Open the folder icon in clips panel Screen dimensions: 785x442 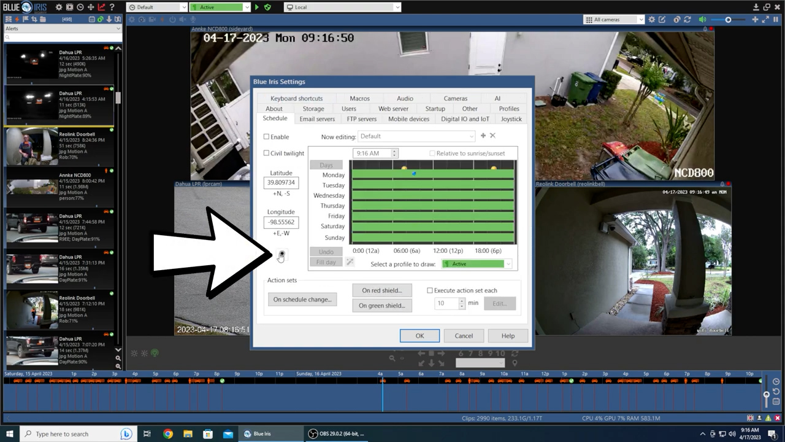tap(42, 20)
